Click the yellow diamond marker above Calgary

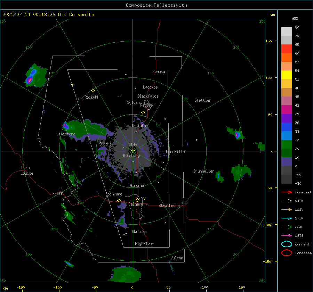137,200
